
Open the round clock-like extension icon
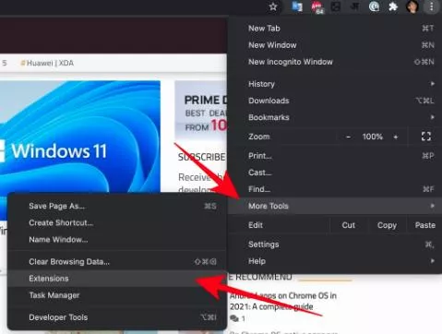(x=374, y=6)
